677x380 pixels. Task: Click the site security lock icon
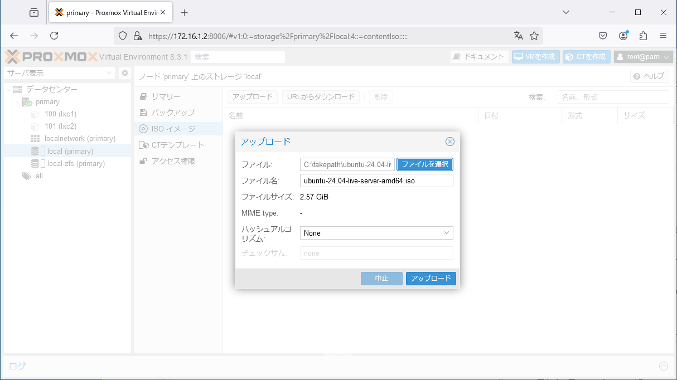point(137,36)
